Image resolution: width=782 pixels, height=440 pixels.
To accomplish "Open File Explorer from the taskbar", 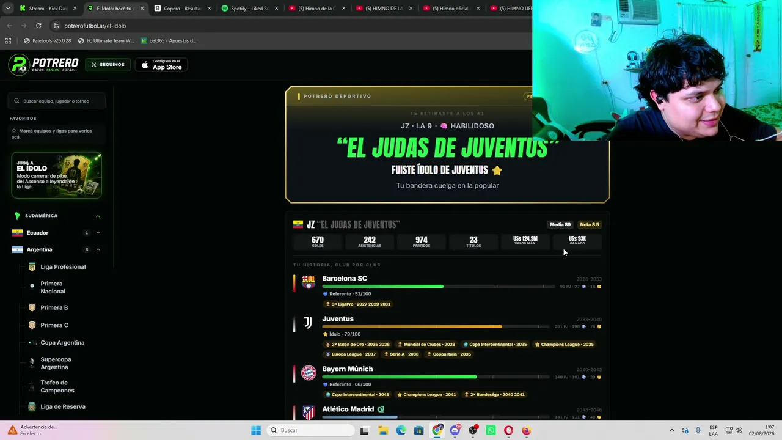I will point(383,430).
